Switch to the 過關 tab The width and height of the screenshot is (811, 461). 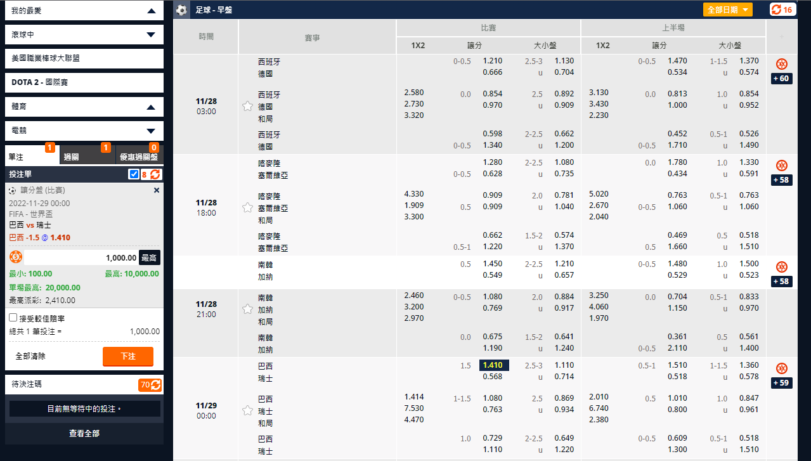pos(87,156)
